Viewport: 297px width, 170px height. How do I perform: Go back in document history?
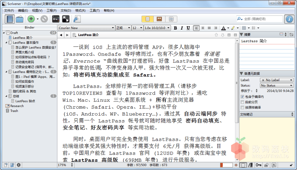[61, 35]
